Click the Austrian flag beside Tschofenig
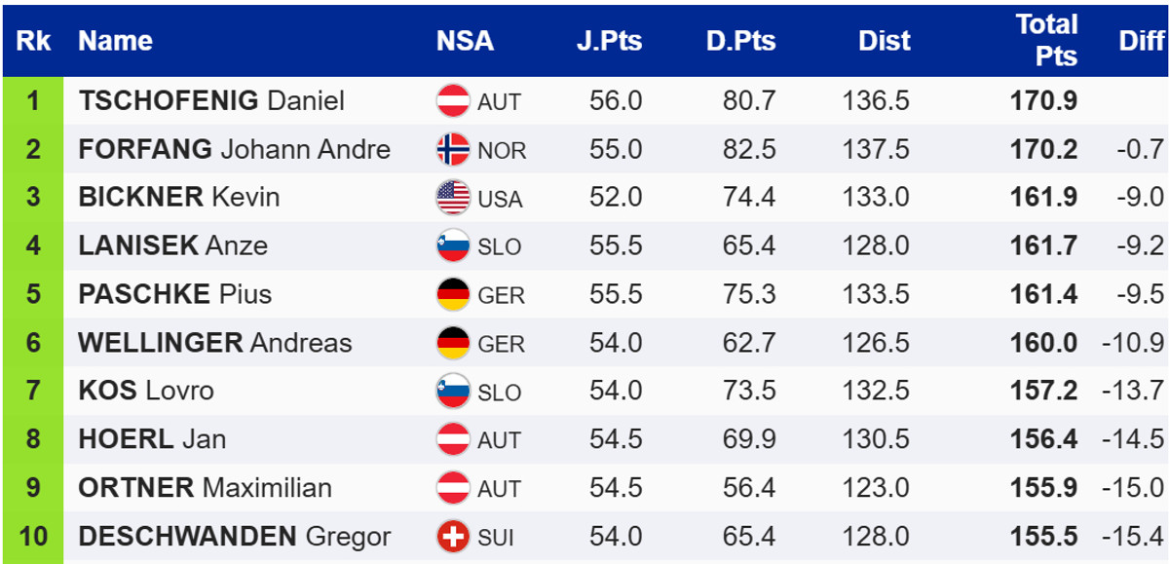 tap(453, 101)
